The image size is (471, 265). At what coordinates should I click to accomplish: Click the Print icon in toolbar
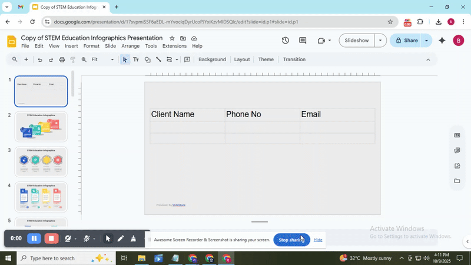[62, 59]
